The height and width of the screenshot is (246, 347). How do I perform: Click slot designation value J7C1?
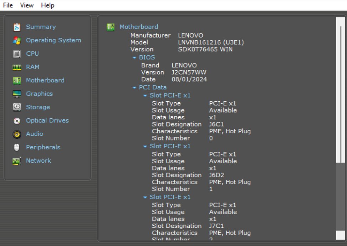point(216,226)
